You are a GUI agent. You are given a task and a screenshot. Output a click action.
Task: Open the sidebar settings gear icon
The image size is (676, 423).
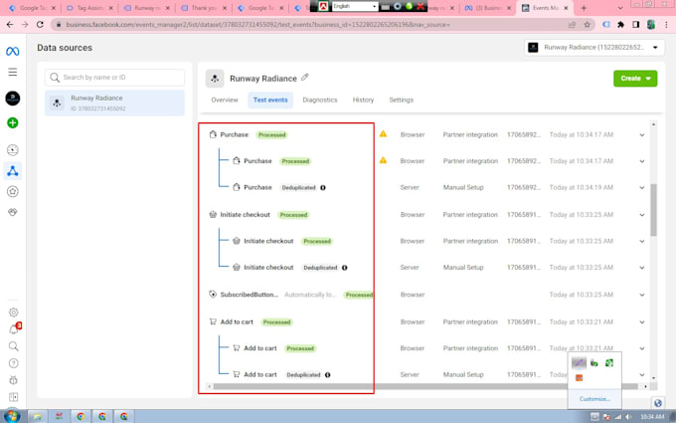pos(13,313)
